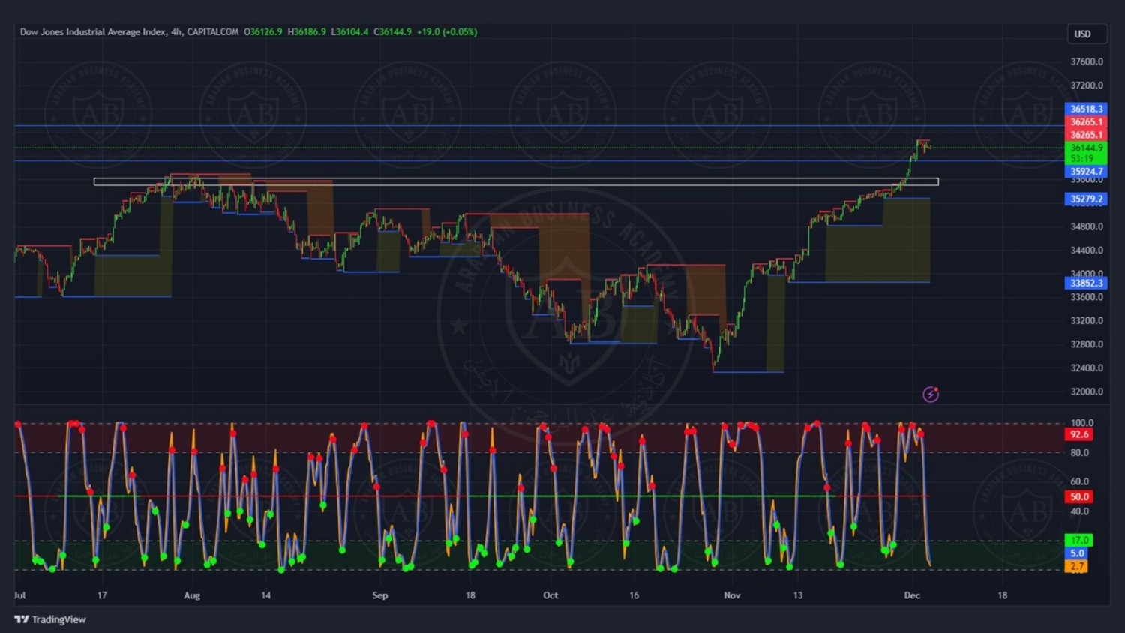
Task: Click the Sep label on time axis
Action: (380, 595)
